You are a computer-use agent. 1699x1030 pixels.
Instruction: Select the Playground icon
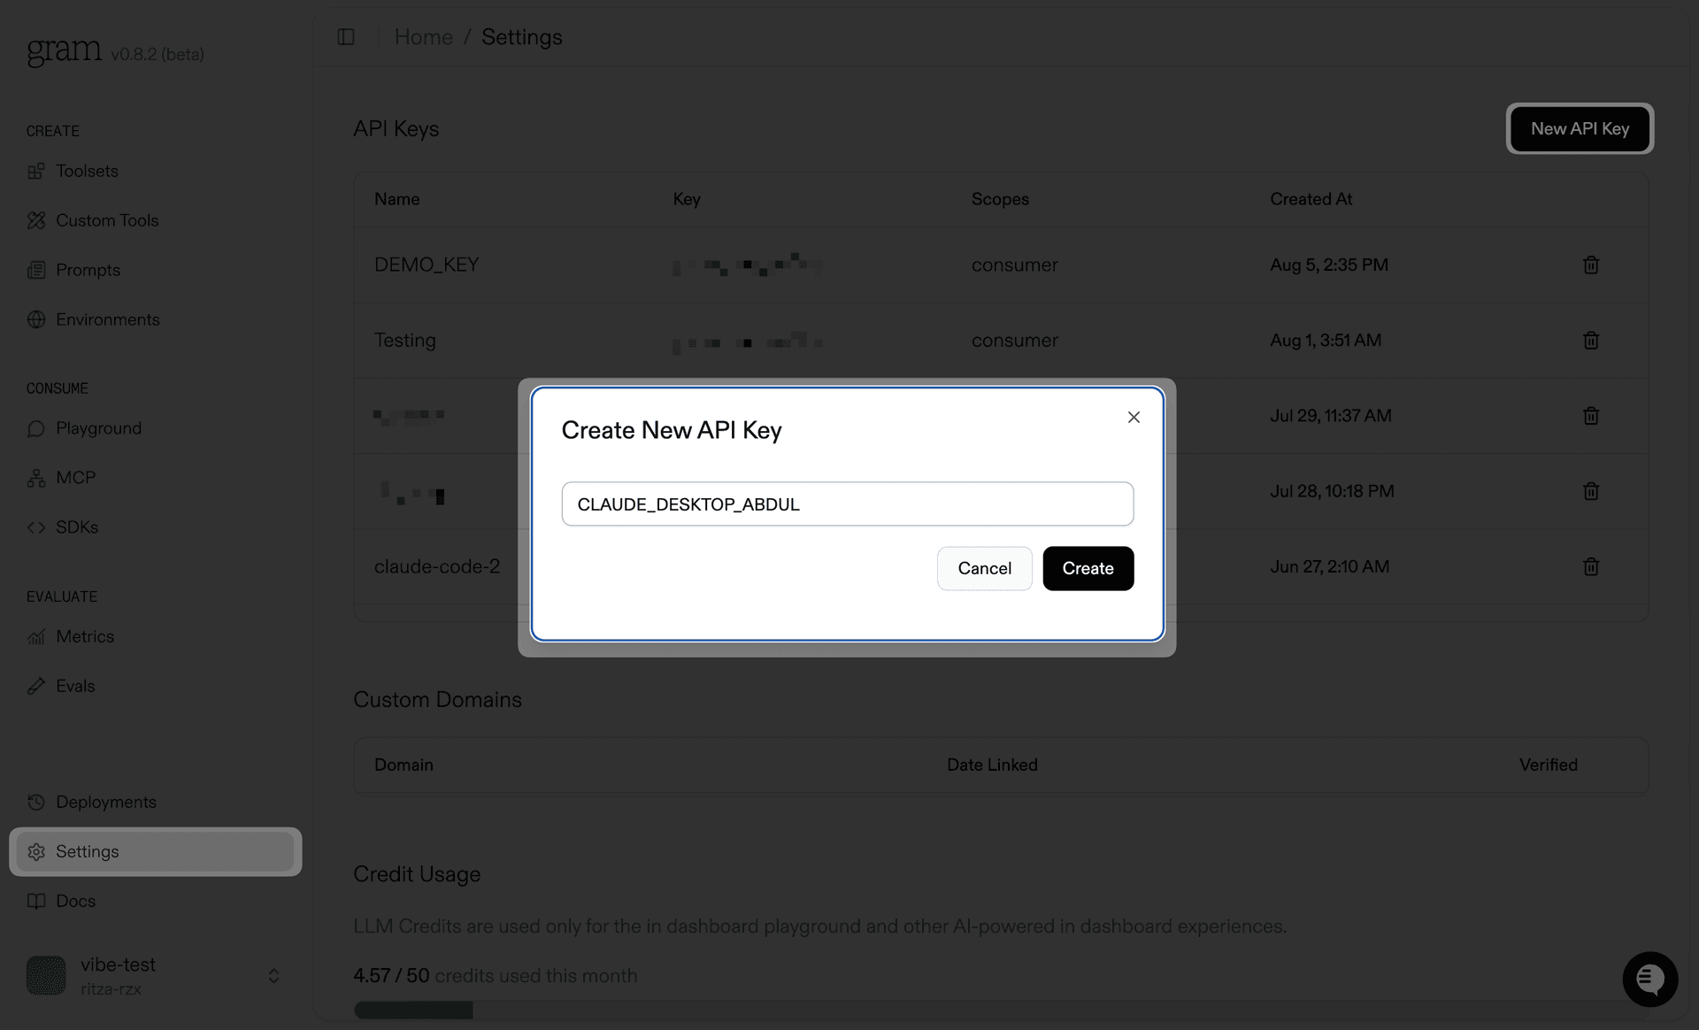(36, 428)
